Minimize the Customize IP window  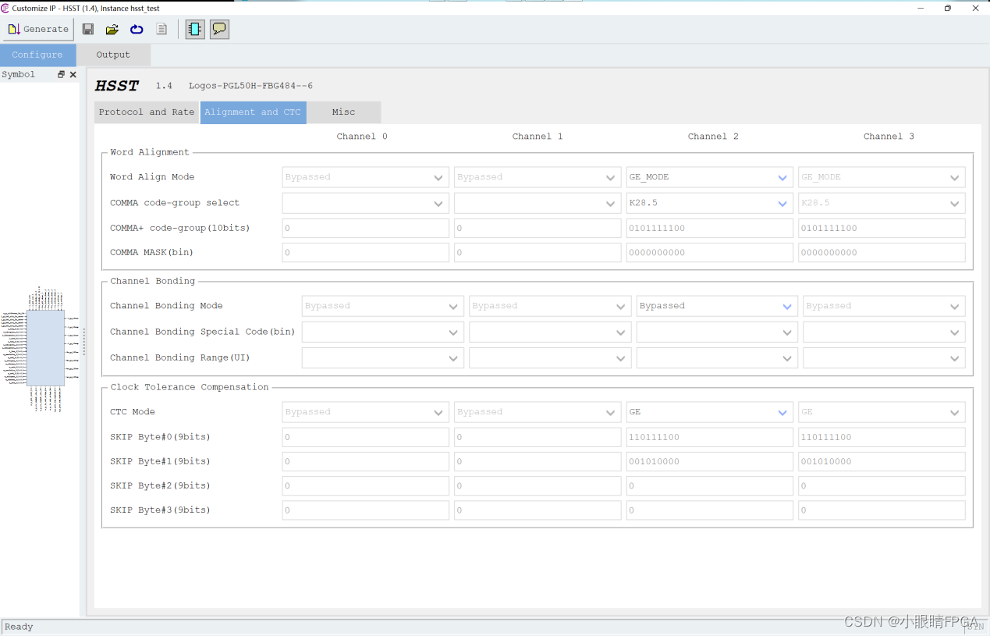[921, 8]
